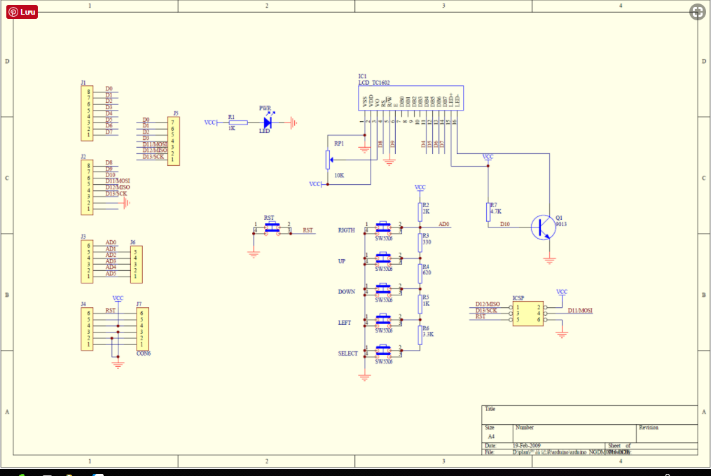Select the 'SELECT' switch label
Screen dimensions: 711x476
coord(347,353)
